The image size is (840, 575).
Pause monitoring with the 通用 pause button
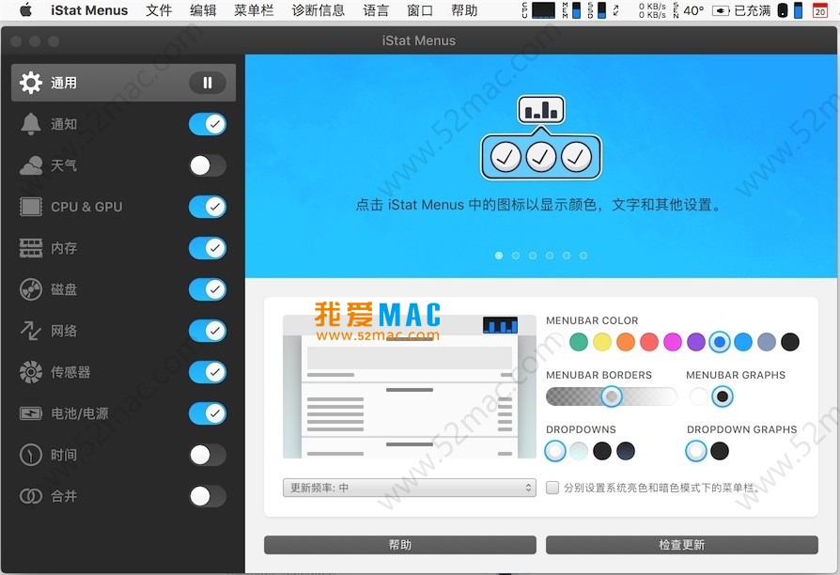(208, 83)
